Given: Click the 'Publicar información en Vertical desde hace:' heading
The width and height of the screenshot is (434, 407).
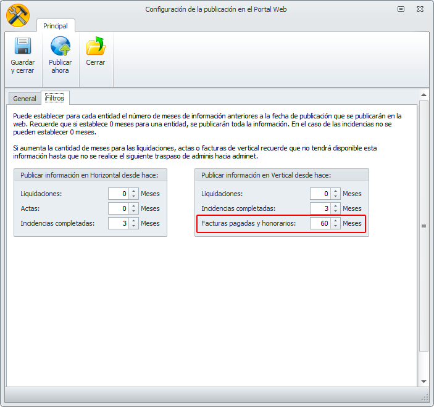Looking at the screenshot, I should [x=266, y=175].
